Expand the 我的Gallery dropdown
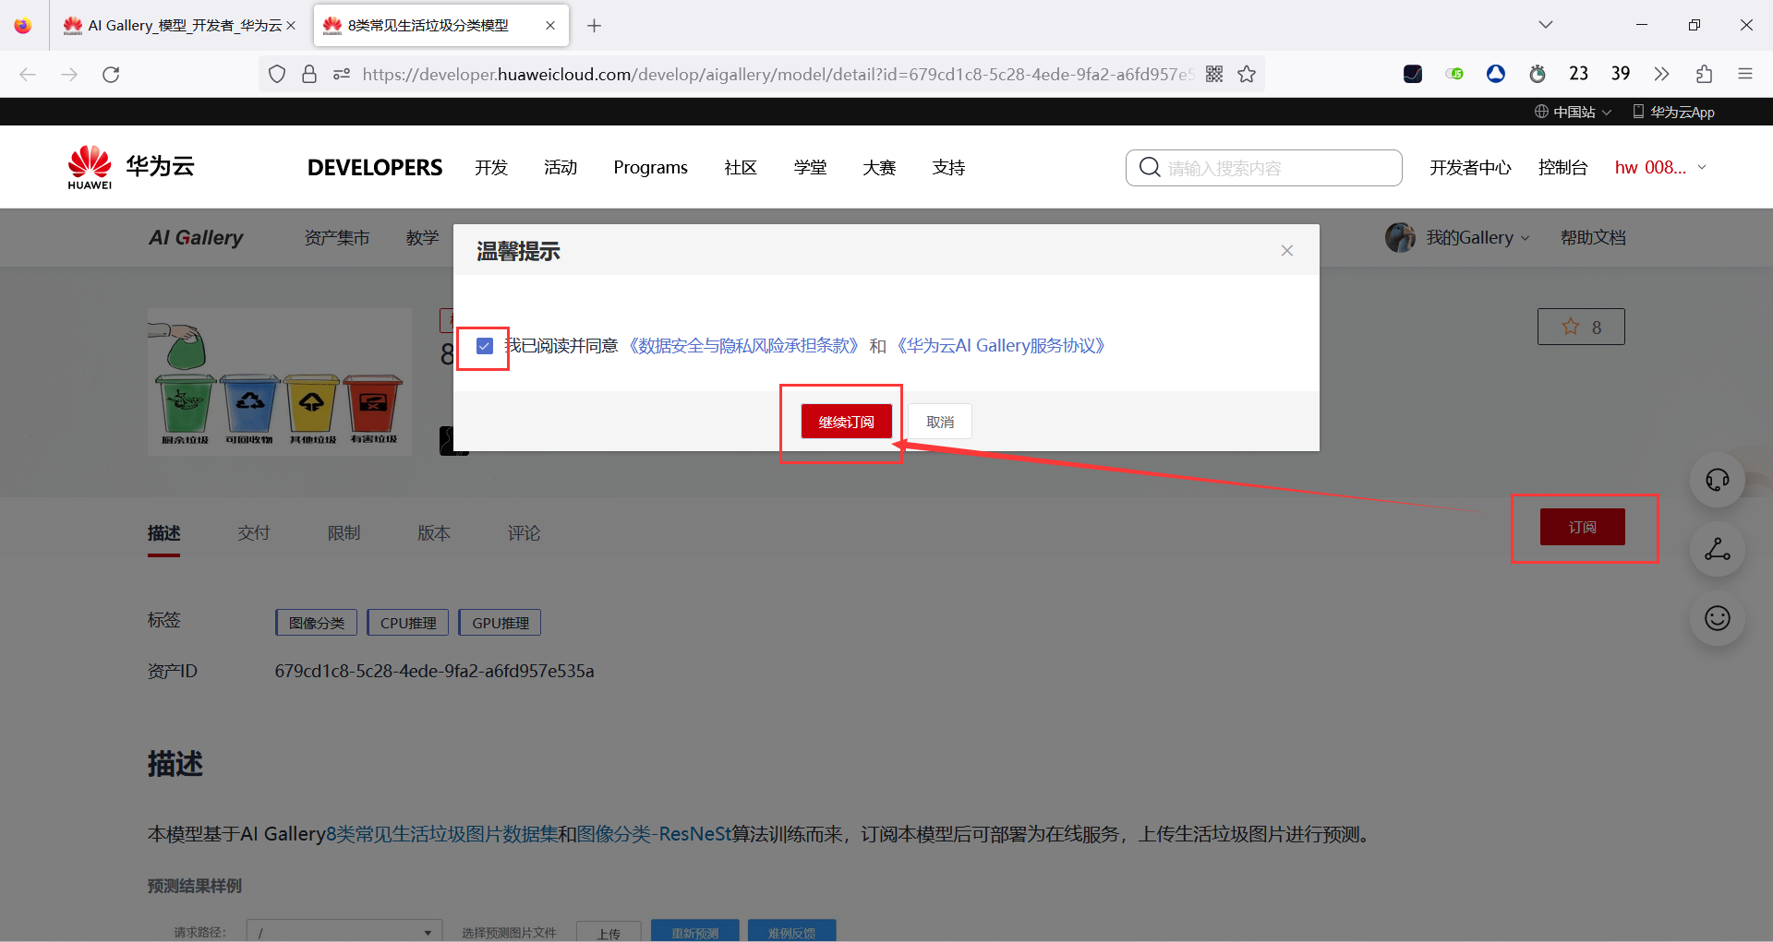Screen dimensions: 1773x942 [1475, 237]
